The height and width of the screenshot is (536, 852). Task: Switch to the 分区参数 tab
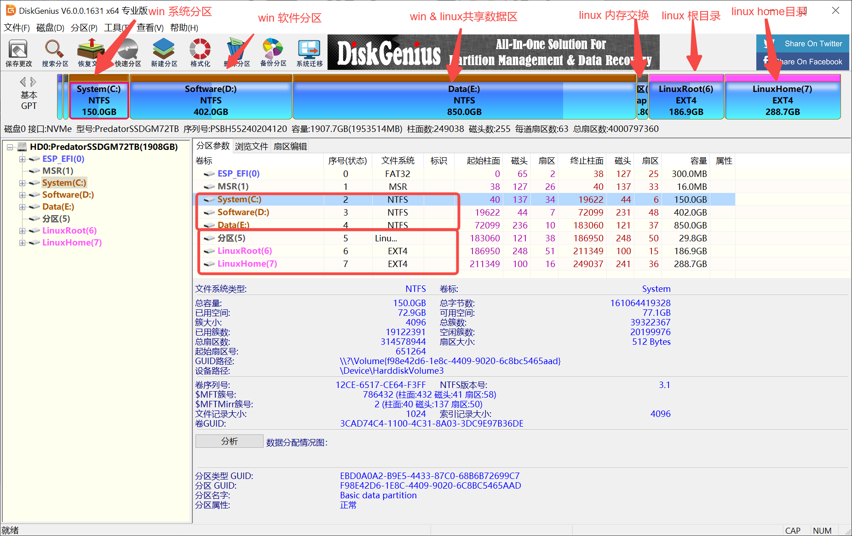click(x=213, y=146)
